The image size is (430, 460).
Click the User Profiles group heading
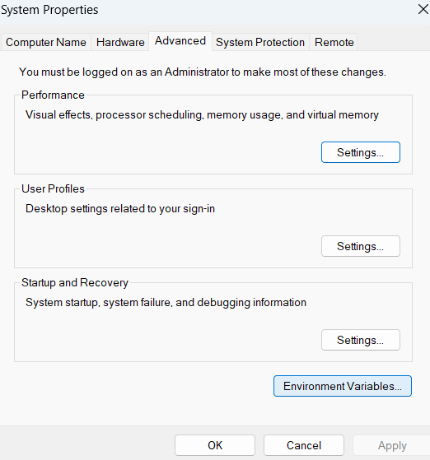click(53, 188)
